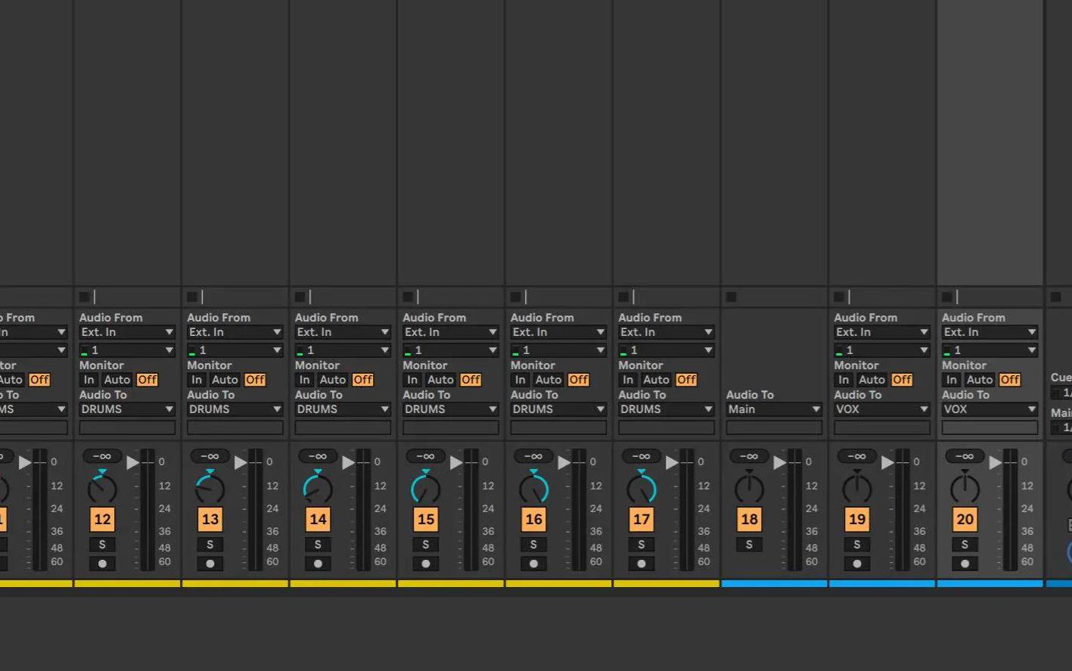The image size is (1072, 671).
Task: Solo track 12
Action: [102, 545]
